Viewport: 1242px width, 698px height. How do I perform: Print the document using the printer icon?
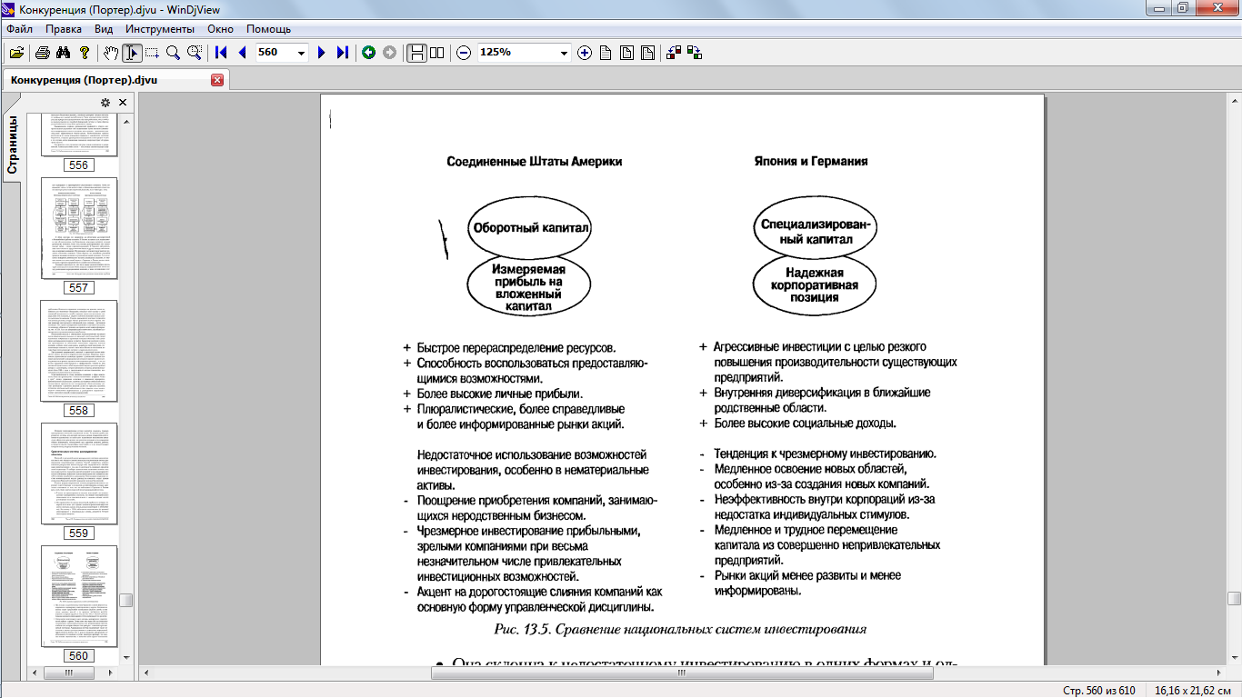(x=43, y=53)
